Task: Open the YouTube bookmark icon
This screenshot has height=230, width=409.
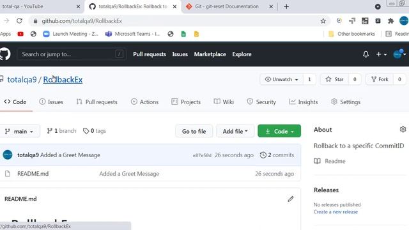Action: (x=20, y=34)
